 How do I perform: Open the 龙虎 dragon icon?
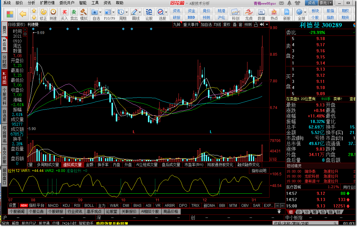pyautogui.click(x=249, y=12)
